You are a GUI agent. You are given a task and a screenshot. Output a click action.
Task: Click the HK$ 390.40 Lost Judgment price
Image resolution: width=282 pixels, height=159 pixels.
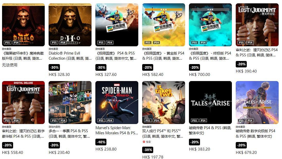click(x=246, y=71)
